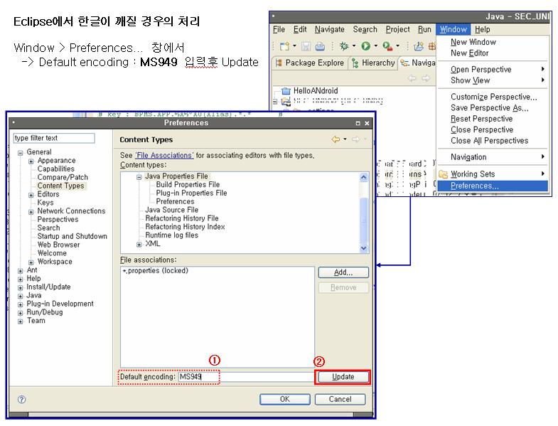Open the Project menu

coord(397,30)
